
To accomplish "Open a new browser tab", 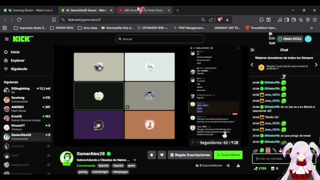I will tap(177, 10).
